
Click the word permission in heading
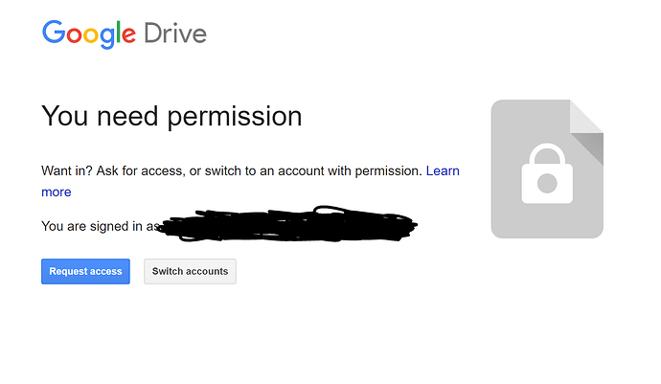235,118
